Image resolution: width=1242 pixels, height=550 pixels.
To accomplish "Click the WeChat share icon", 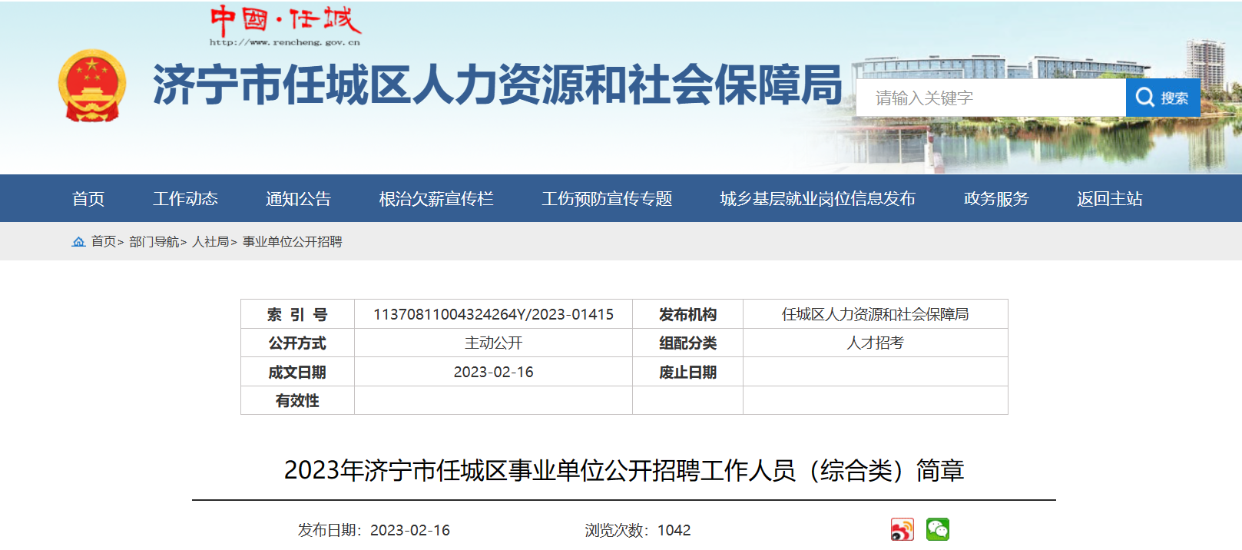I will (937, 529).
